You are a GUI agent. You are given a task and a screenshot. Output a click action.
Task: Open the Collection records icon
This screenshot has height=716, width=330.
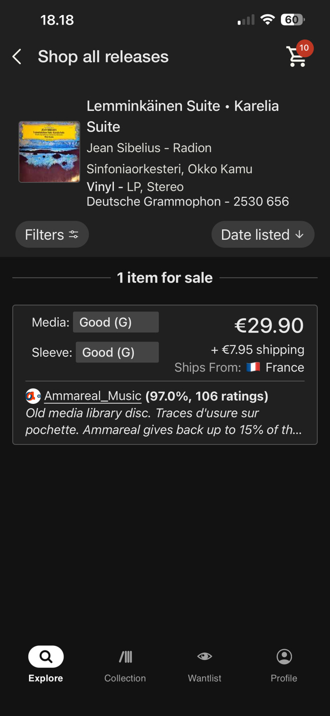[125, 656]
